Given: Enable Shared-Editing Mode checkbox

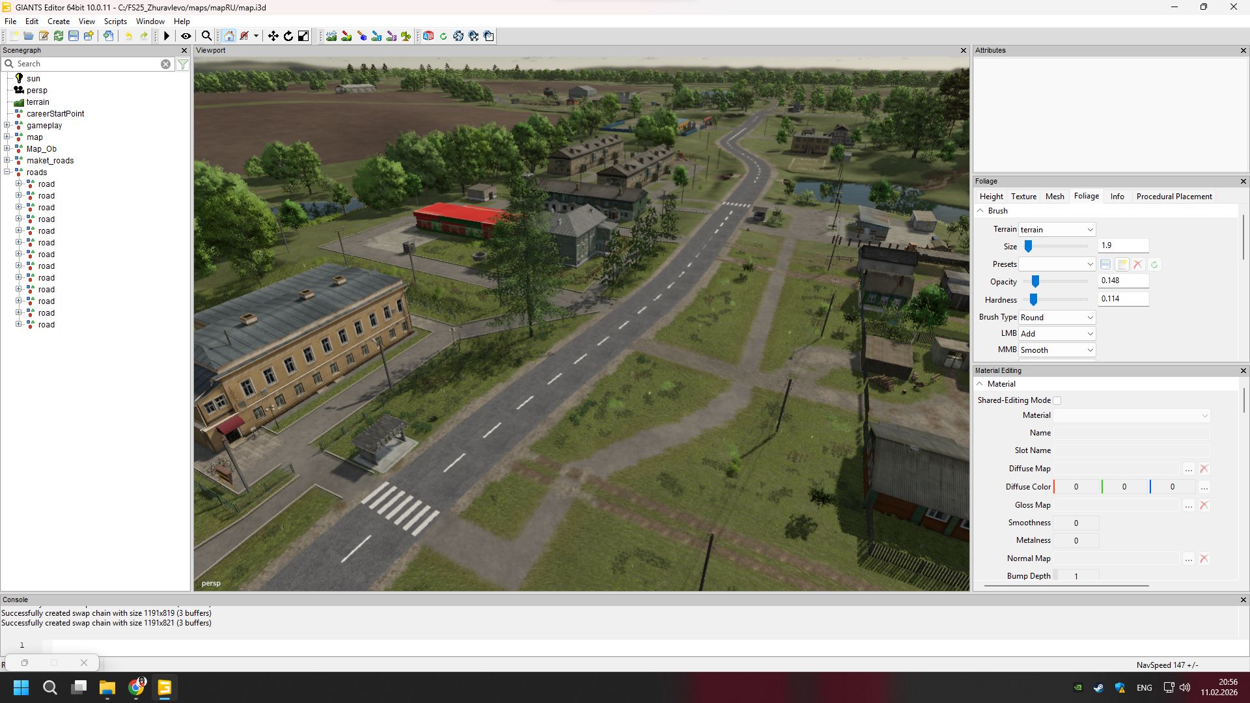Looking at the screenshot, I should point(1057,401).
